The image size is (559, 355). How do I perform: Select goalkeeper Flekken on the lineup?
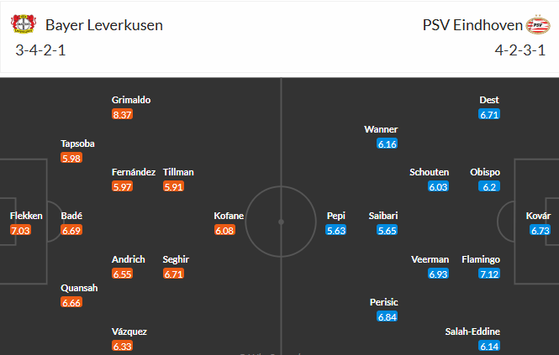point(26,216)
